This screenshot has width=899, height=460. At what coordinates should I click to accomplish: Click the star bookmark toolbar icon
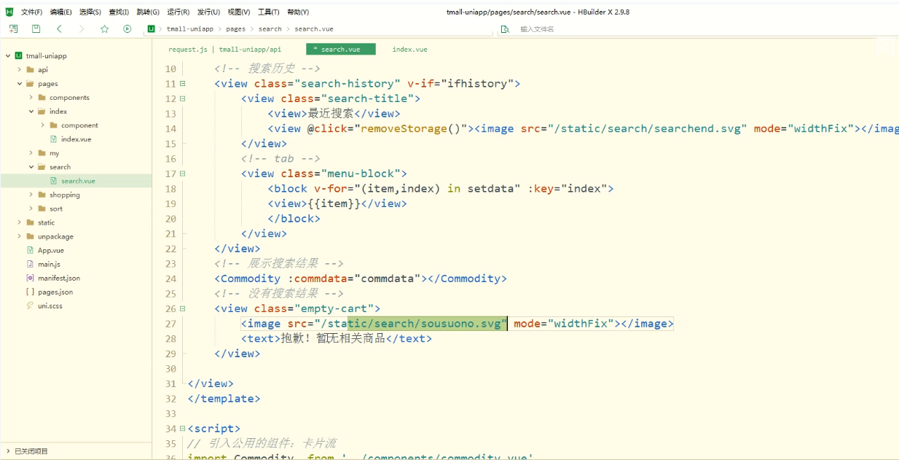(x=104, y=28)
